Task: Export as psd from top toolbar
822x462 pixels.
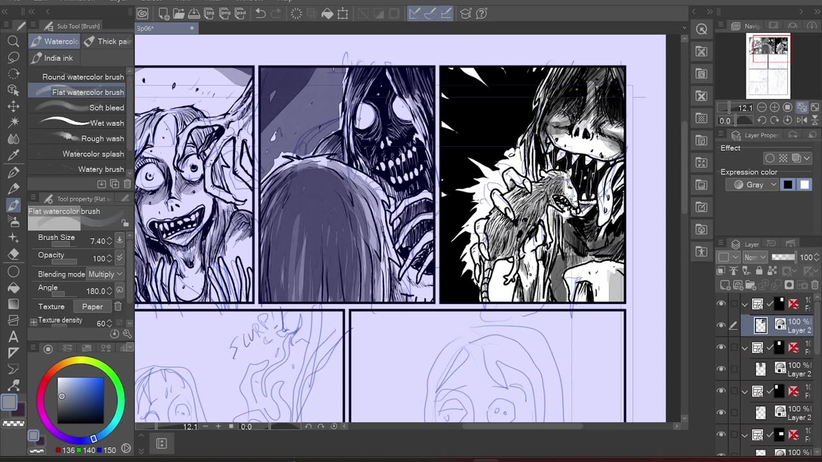Action: pos(240,13)
